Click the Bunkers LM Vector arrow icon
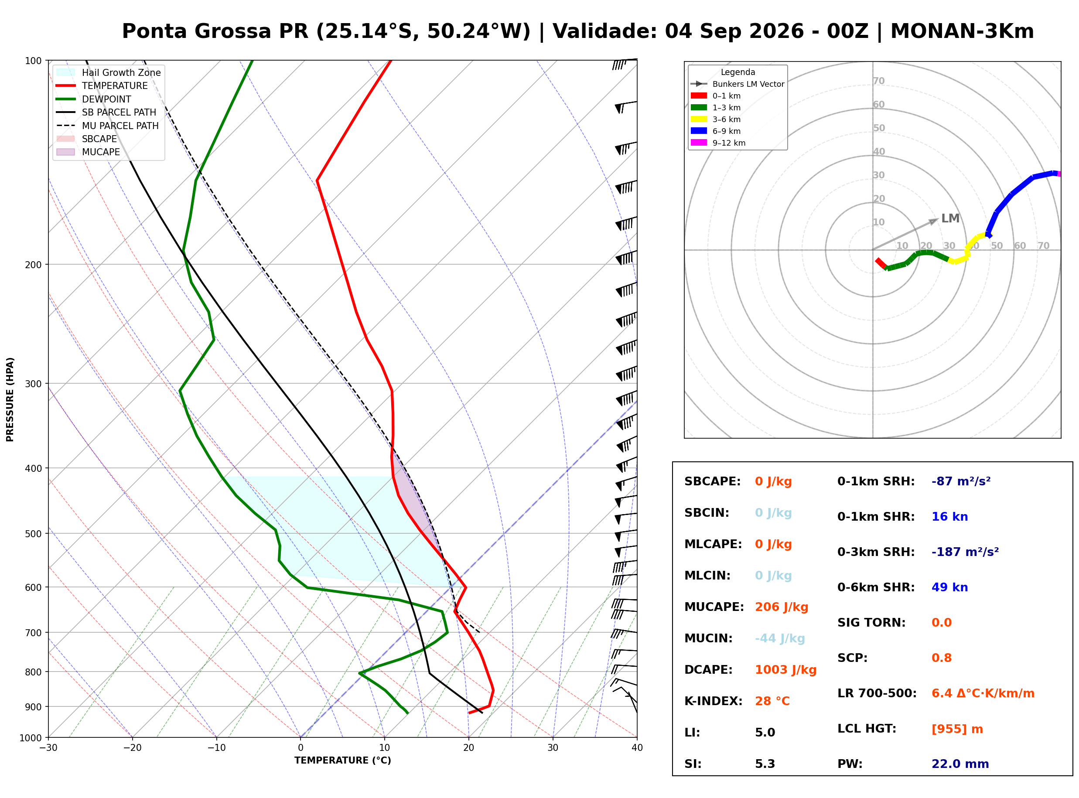Viewport: 1079px width, 798px height. tap(698, 84)
